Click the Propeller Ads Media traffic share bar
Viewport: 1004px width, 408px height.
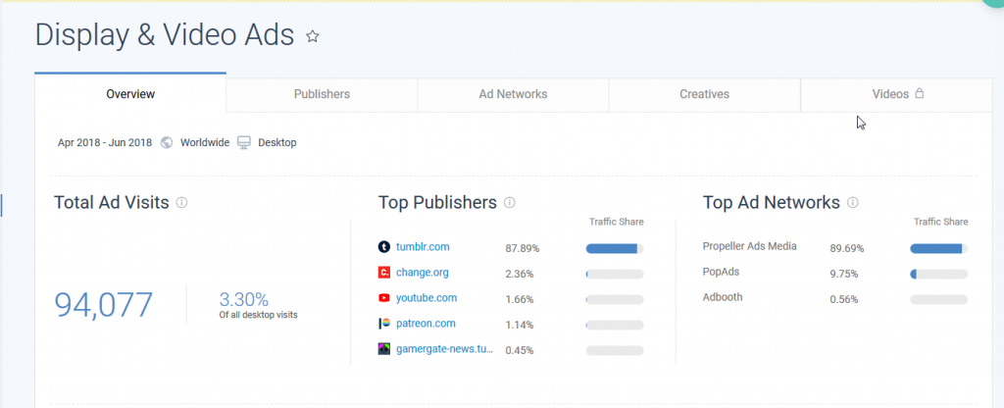coord(938,248)
